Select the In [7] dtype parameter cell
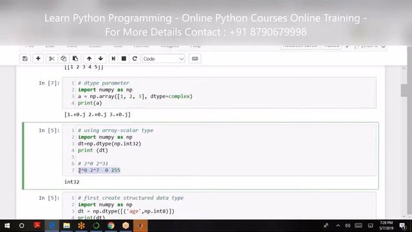412x232 pixels. tap(219, 93)
